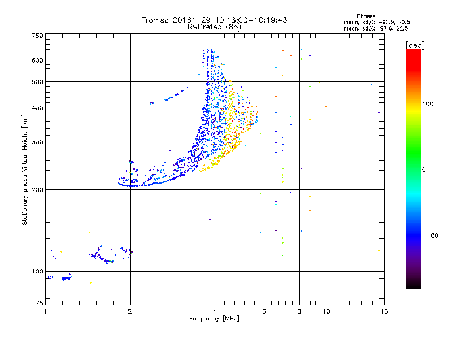Click the "[deg]" colorbar unit label
The image size is (452, 339).
415,45
